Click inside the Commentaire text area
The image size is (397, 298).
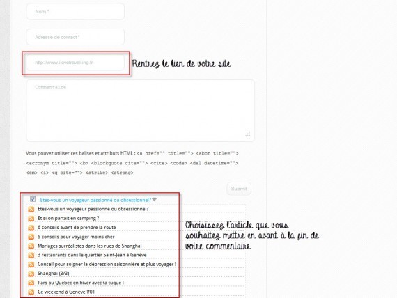[x=140, y=111]
